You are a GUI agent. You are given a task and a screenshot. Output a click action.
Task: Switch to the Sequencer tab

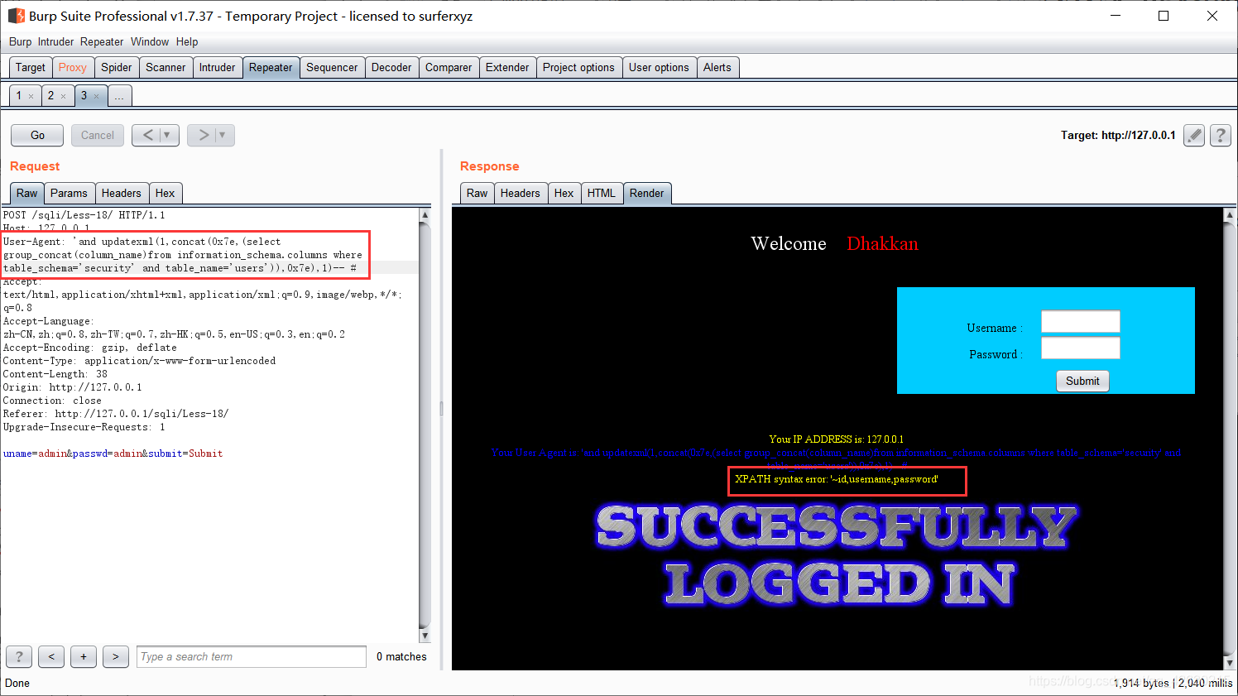(x=332, y=67)
